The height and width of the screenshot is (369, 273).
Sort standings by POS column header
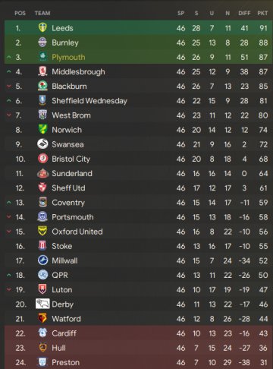pyautogui.click(x=20, y=13)
